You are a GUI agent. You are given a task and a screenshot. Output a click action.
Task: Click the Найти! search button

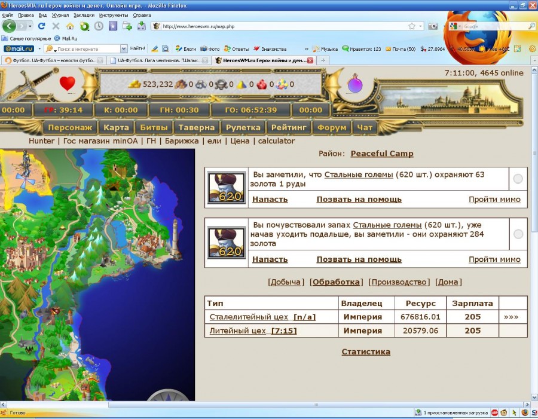pyautogui.click(x=137, y=49)
